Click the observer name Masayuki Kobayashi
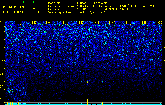Screen dimensions: 165x105 click(x=94, y=3)
